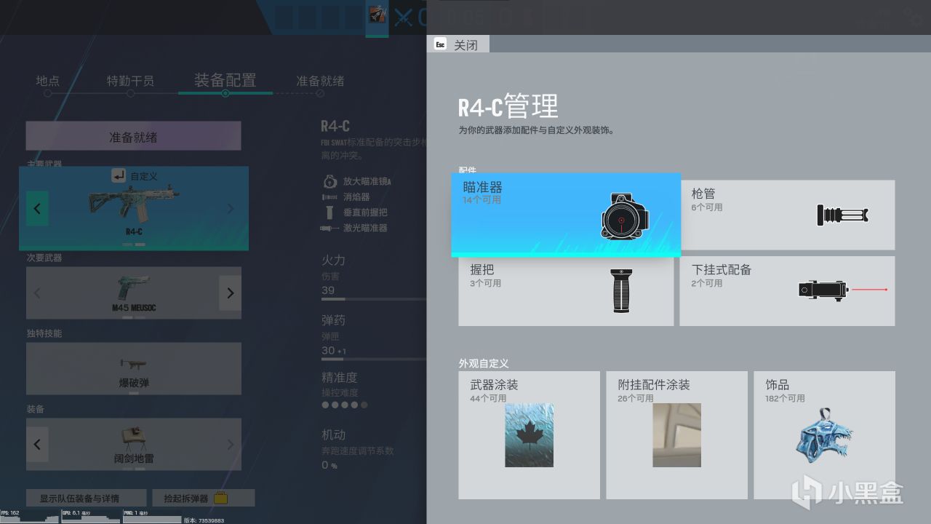Click the beige attachment skin thumbnail
This screenshot has height=524, width=931.
(676, 435)
